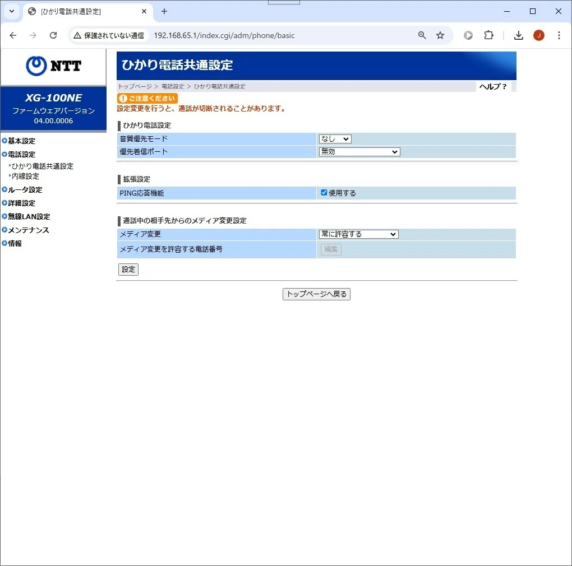572x566 pixels.
Task: Toggle PING応答機能 使用する checkbox
Action: pyautogui.click(x=324, y=192)
